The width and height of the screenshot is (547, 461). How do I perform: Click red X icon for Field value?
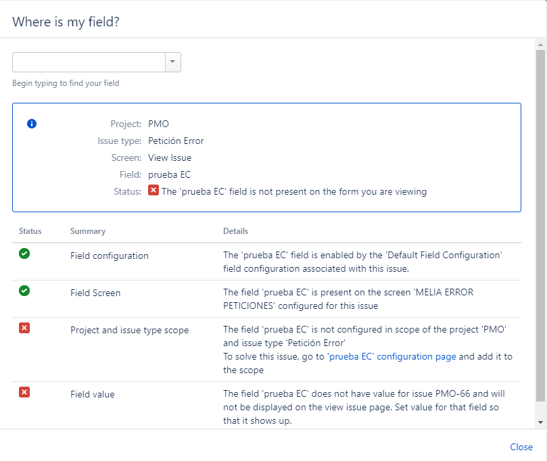click(x=24, y=392)
